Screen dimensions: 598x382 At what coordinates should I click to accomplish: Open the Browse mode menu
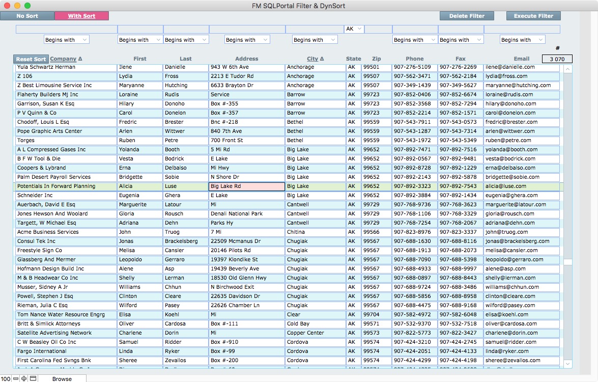62,378
